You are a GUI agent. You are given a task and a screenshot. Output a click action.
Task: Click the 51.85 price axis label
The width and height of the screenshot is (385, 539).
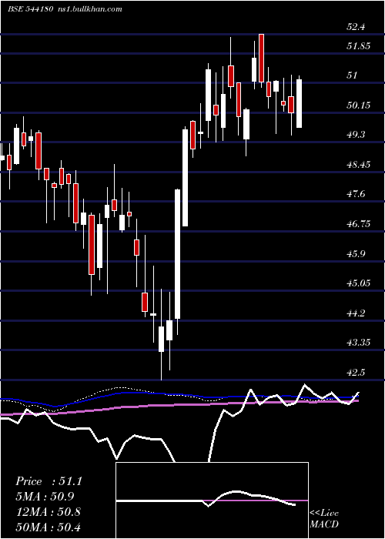click(359, 46)
